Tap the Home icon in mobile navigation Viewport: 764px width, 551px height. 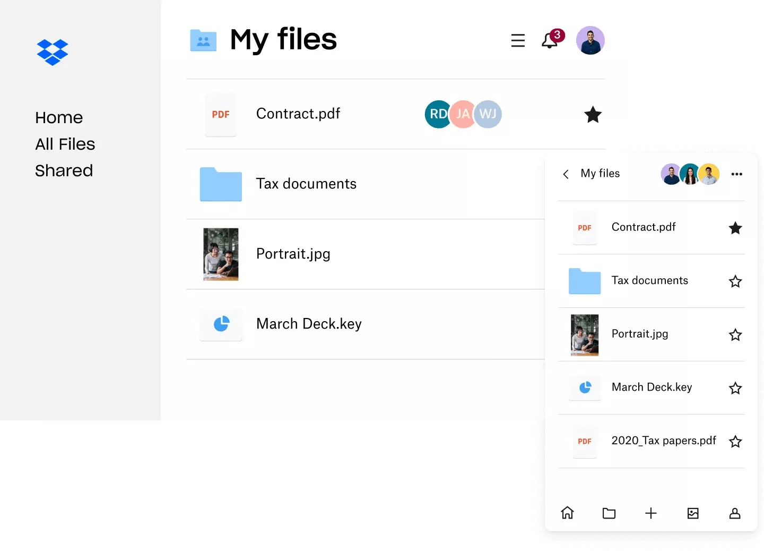pyautogui.click(x=567, y=513)
